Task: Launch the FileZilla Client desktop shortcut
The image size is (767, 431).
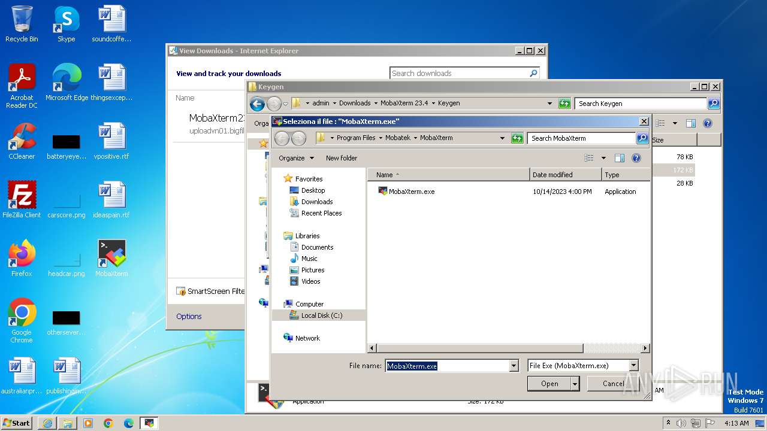Action: tap(22, 200)
